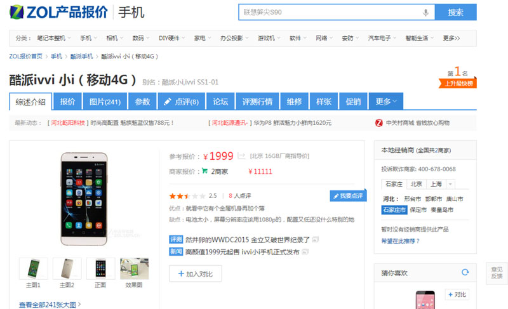This screenshot has width=508, height=309.
Task: Select the 主图2 thumbnail
Action: click(x=67, y=268)
